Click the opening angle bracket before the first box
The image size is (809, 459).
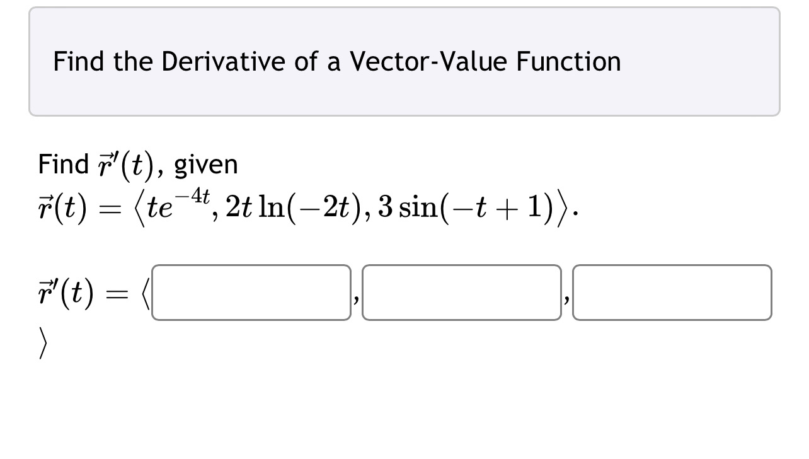pyautogui.click(x=146, y=292)
